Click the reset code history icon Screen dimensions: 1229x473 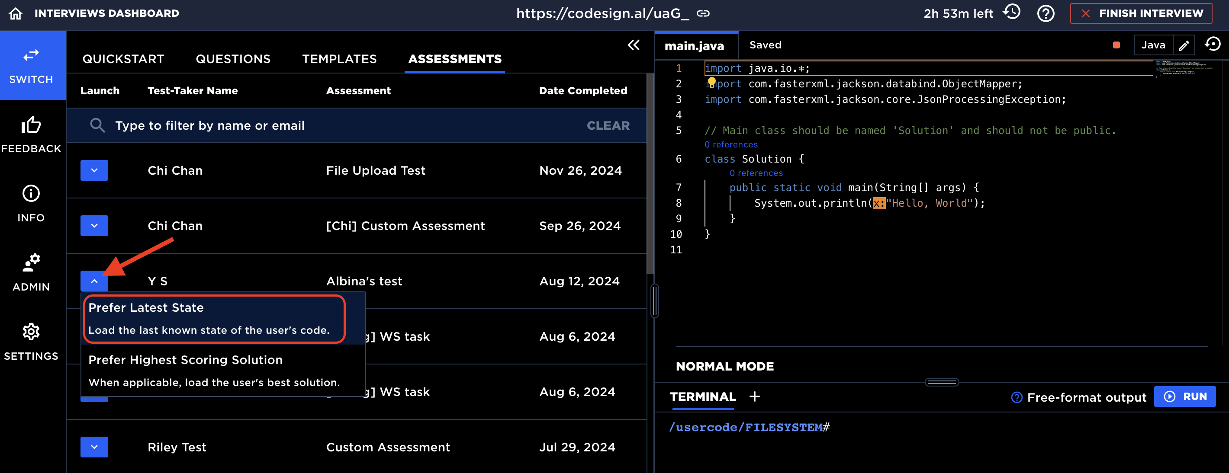tap(1212, 45)
